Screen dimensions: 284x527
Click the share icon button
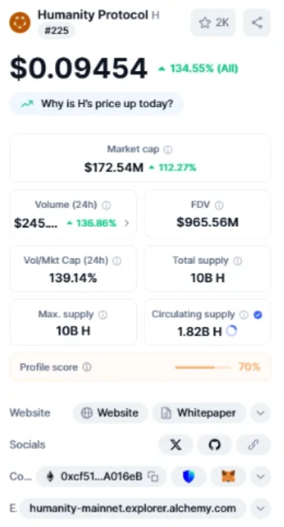coord(257,23)
